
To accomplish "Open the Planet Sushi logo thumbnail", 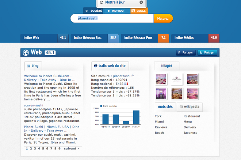I will coord(177,79).
